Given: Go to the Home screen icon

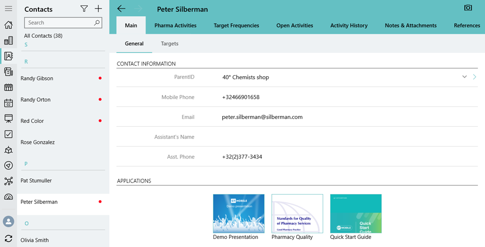Looking at the screenshot, I should click(8, 25).
